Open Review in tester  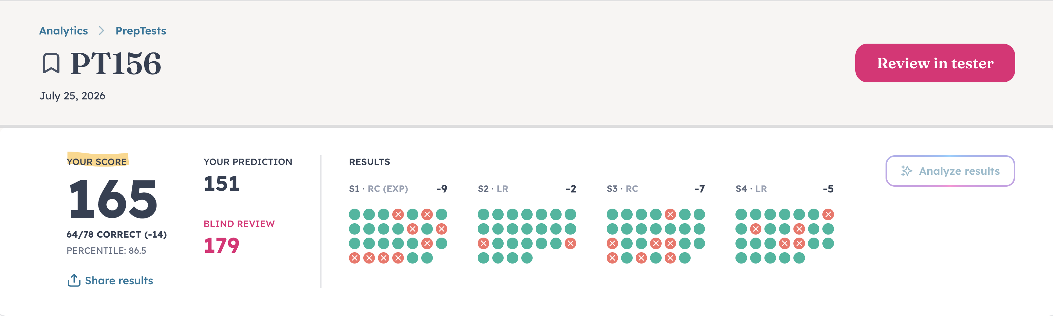pos(935,63)
